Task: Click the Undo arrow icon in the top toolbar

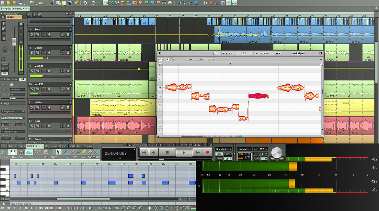Action: (x=86, y=3)
